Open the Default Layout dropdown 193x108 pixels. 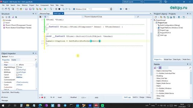[x=141, y=2]
